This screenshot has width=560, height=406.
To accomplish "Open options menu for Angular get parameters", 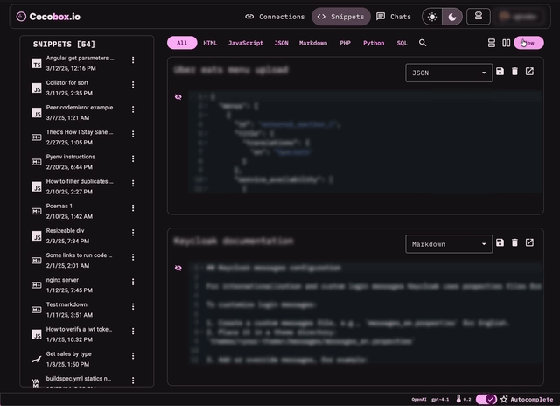I will point(133,60).
